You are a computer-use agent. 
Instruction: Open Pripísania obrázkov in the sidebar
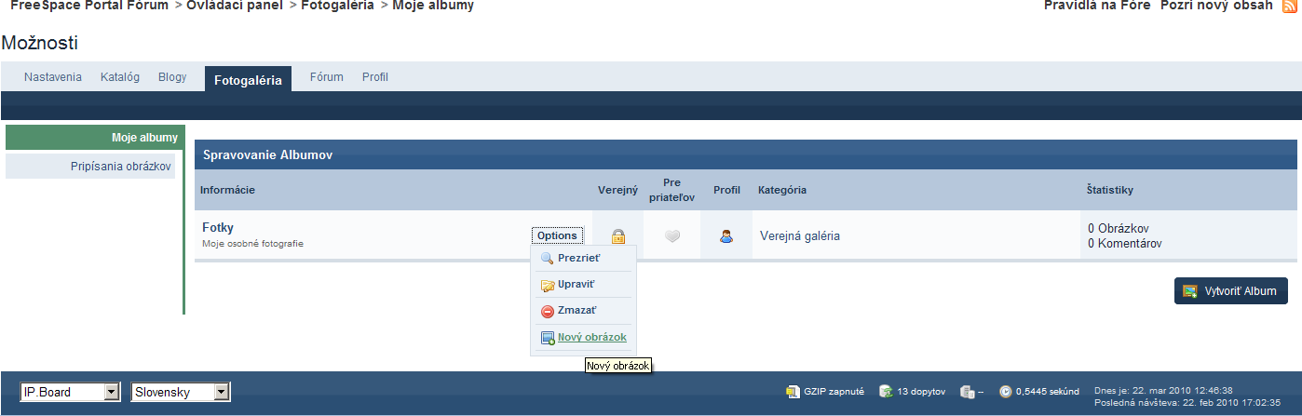point(90,167)
